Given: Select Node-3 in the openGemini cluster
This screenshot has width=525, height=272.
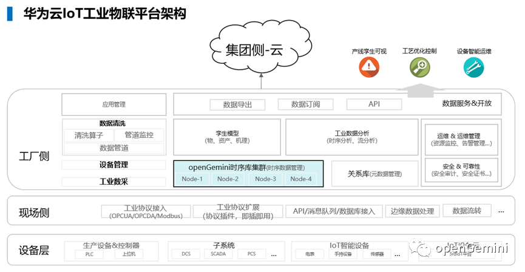Looking at the screenshot, I should pos(265,179).
